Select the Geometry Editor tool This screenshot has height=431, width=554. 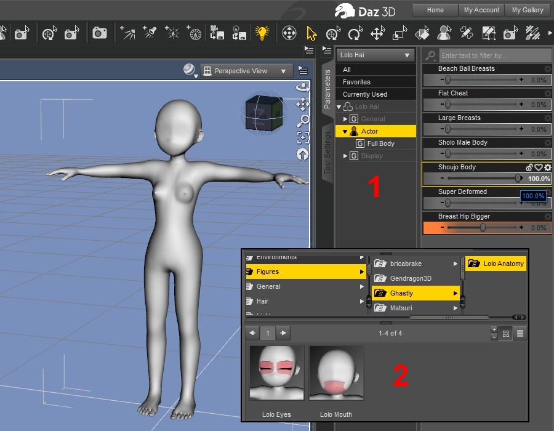(x=489, y=33)
